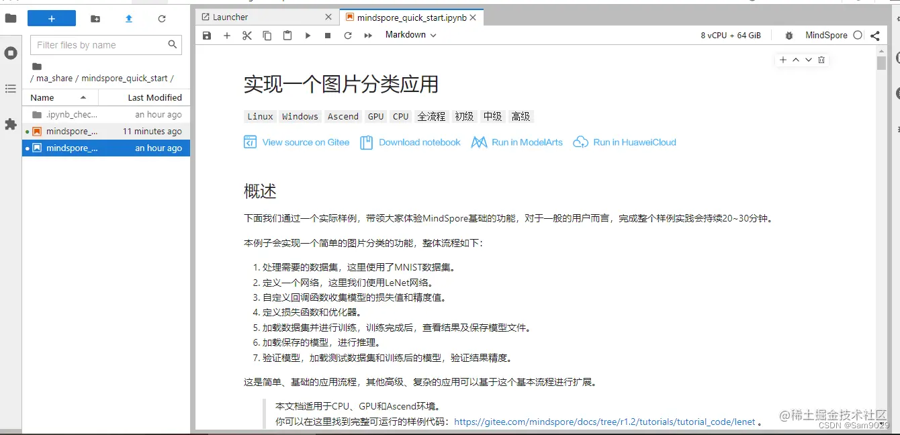The image size is (900, 435).
Task: Click the share icon at the top right
Action: point(874,35)
